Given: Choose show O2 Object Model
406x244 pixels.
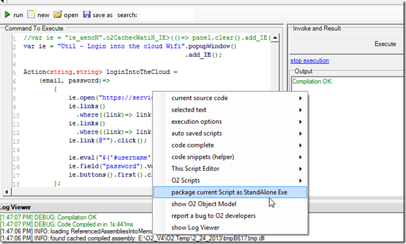Looking at the screenshot, I should tap(230, 204).
